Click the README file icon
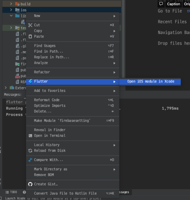The width and height of the screenshot is (190, 200). pyautogui.click(x=17, y=82)
